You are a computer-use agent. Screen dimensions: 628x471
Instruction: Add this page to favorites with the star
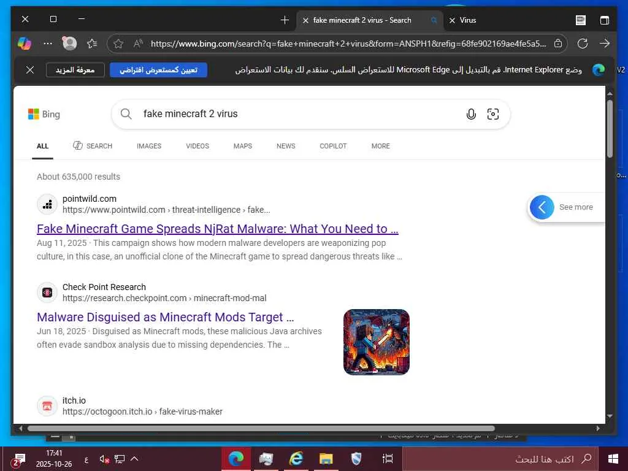point(118,44)
